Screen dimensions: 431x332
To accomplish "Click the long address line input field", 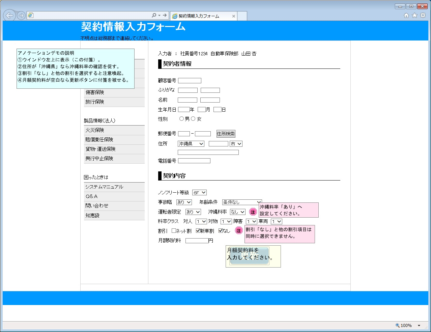I will (208, 153).
